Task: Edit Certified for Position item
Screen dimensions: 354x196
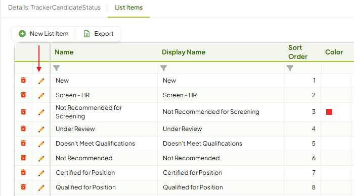Action: coord(41,173)
